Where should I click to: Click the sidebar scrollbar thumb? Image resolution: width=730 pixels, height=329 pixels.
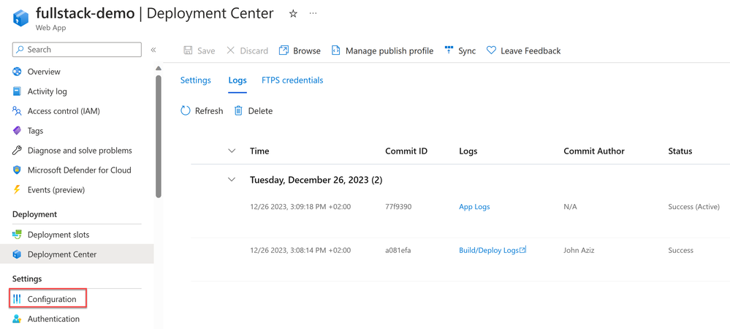[159, 136]
